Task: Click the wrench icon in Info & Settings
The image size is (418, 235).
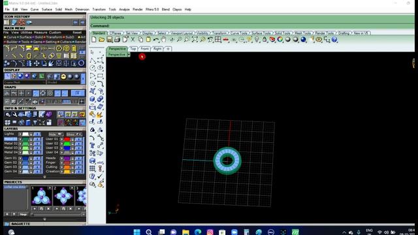Action: click(x=14, y=115)
